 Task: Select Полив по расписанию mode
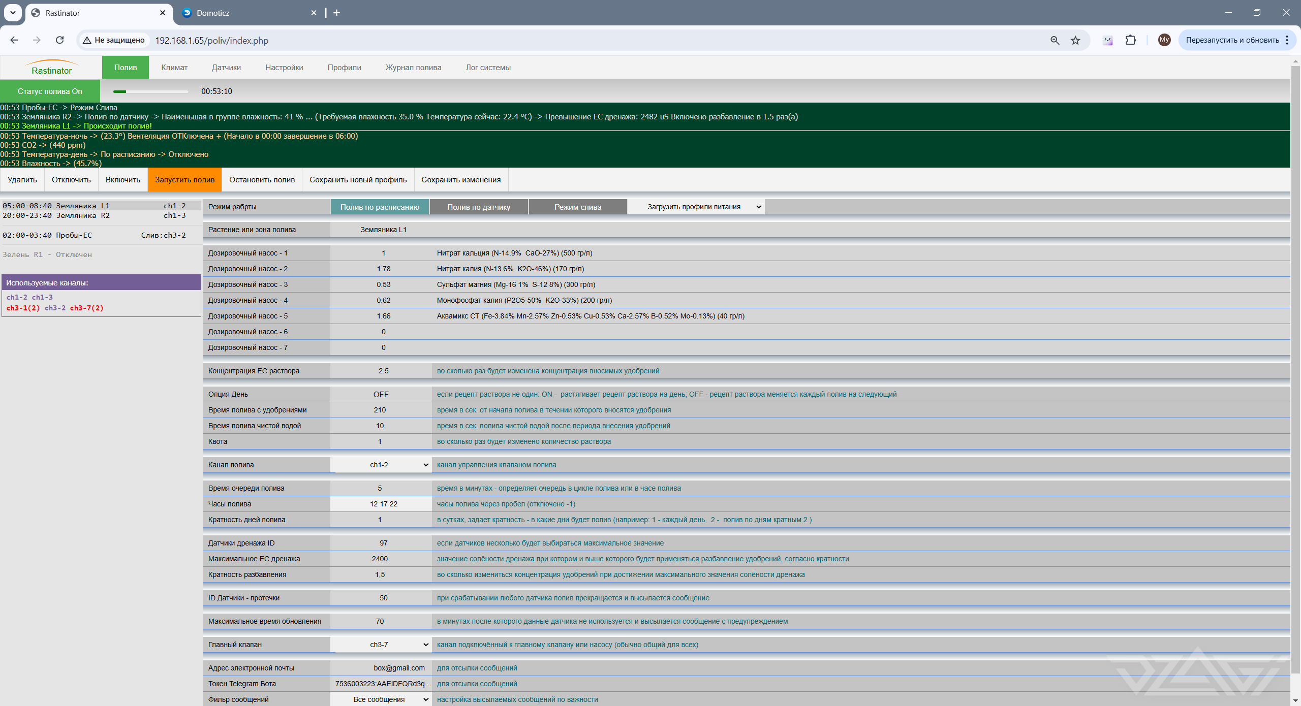tap(380, 207)
